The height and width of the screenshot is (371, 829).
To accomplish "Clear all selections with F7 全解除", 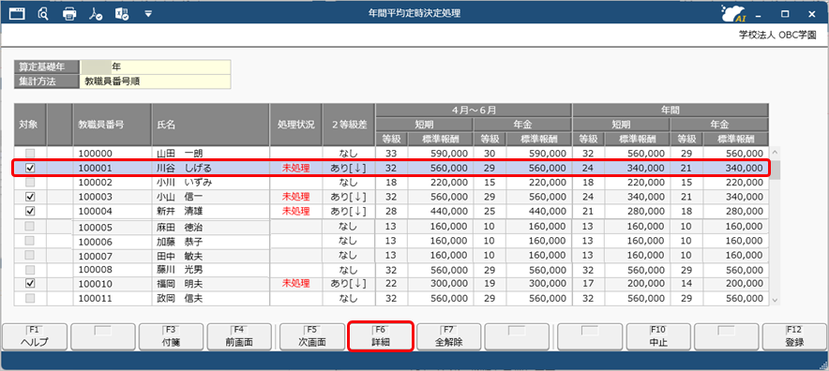I will point(449,336).
